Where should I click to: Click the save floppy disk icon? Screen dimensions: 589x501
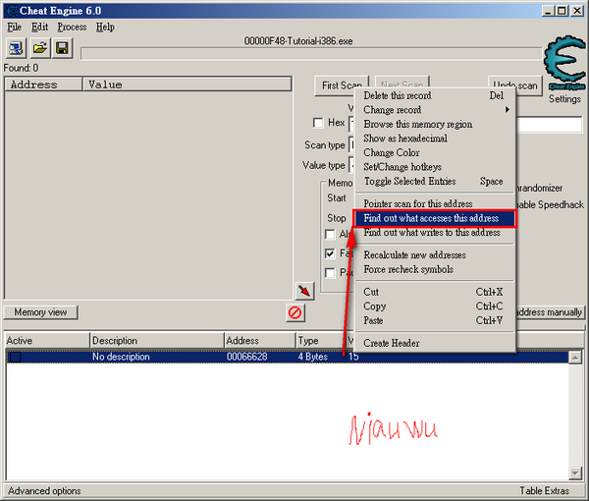click(62, 48)
